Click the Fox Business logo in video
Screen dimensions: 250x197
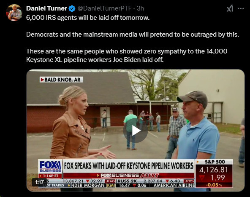50,166
